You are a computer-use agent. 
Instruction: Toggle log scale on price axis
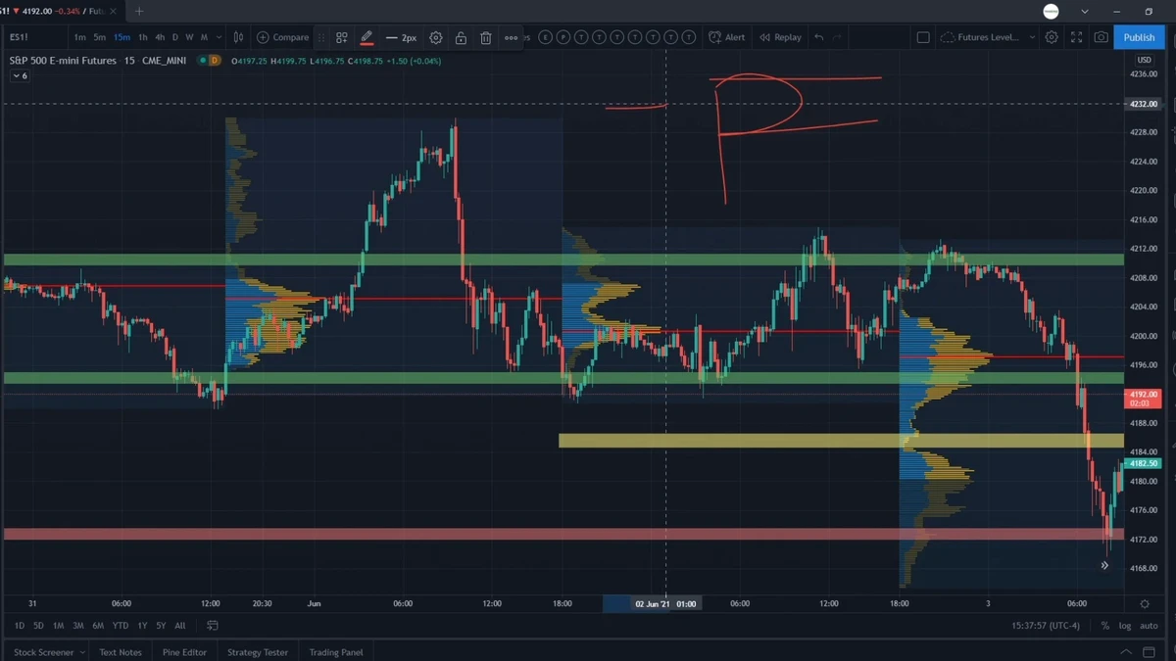pos(1125,625)
